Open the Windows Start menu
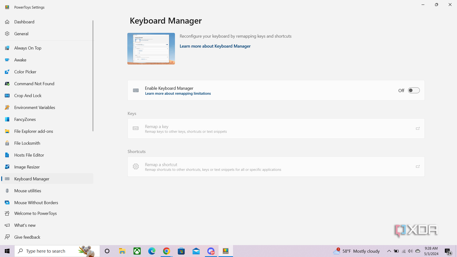Image resolution: width=457 pixels, height=257 pixels. pyautogui.click(x=7, y=251)
